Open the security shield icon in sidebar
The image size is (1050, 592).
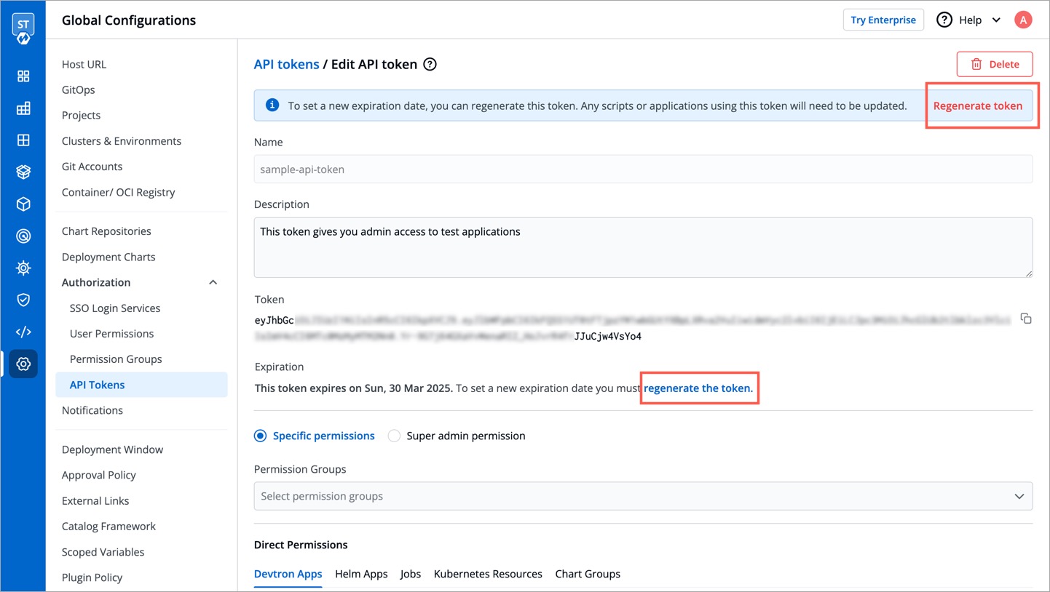tap(23, 300)
